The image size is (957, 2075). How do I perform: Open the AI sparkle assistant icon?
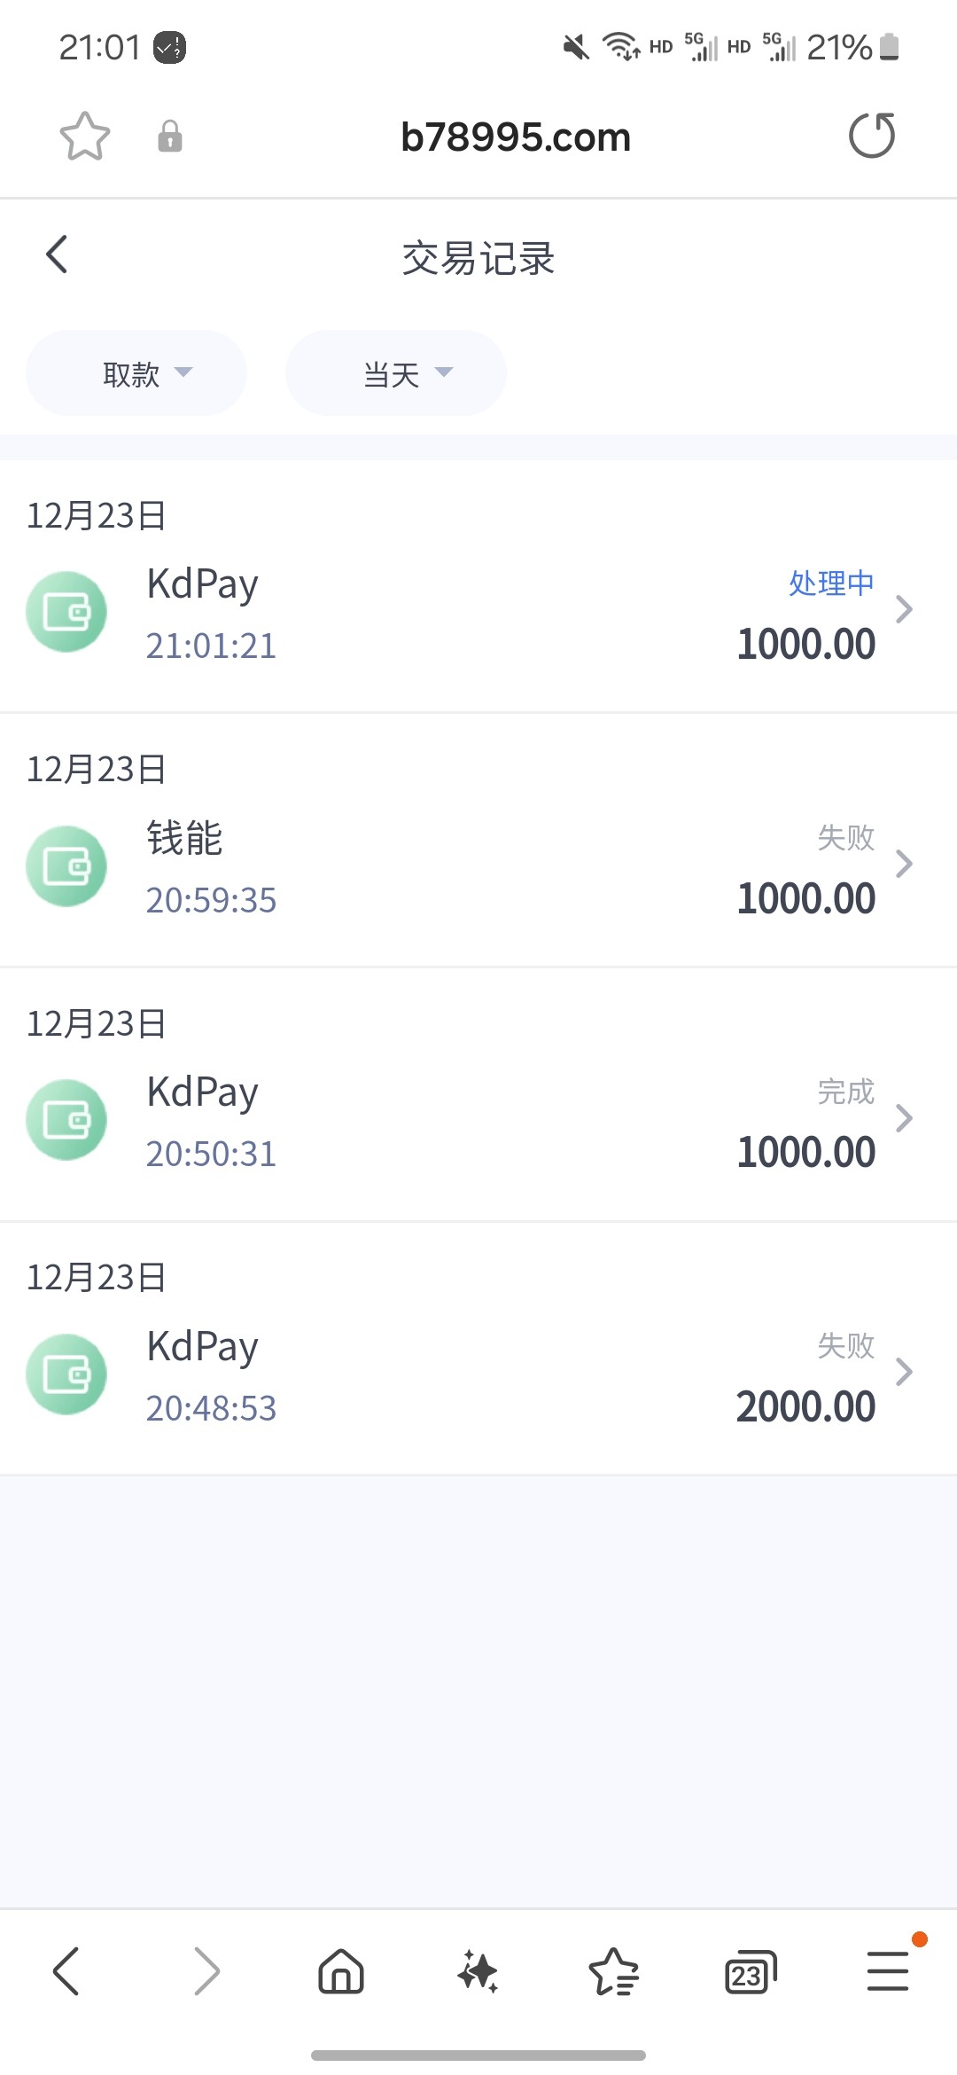point(478,1972)
